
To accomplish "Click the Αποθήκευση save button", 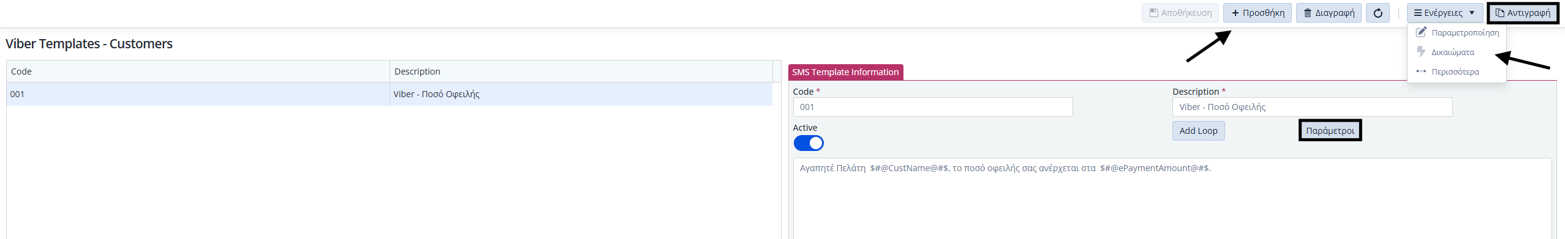I will pyautogui.click(x=1180, y=13).
